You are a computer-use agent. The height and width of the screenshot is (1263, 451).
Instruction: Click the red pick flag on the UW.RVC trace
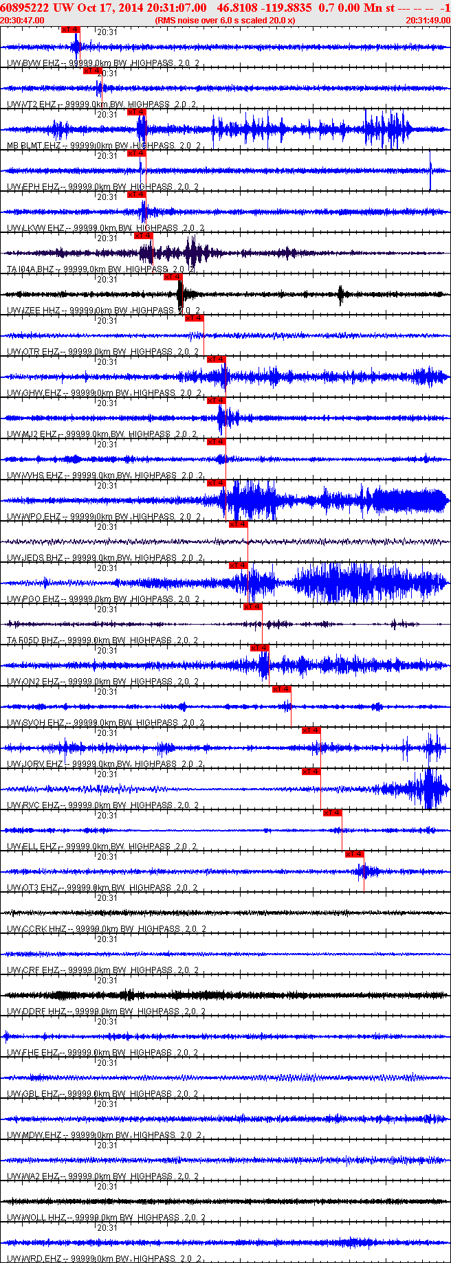[311, 772]
